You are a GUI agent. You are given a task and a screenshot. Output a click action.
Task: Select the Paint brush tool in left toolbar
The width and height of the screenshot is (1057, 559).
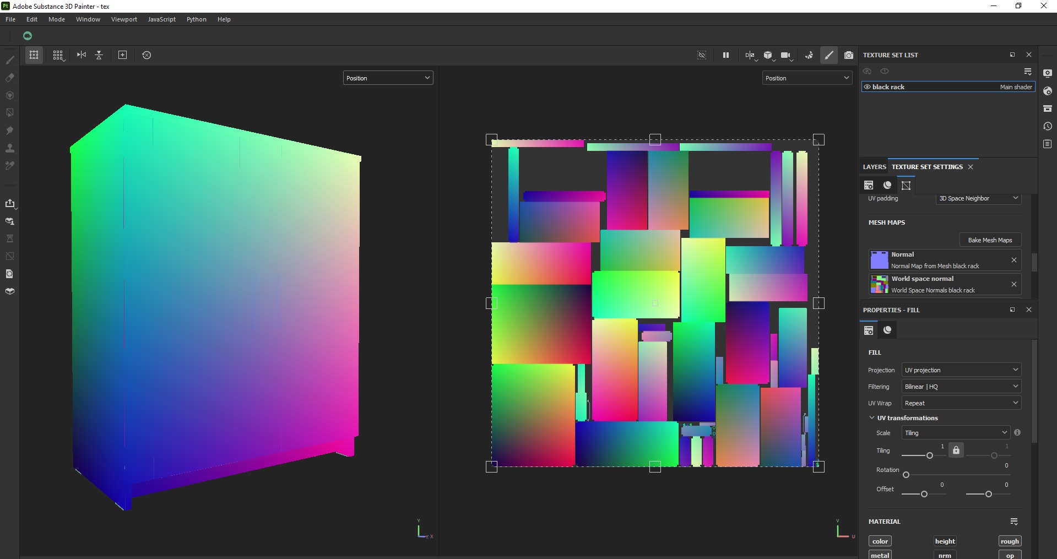point(10,60)
